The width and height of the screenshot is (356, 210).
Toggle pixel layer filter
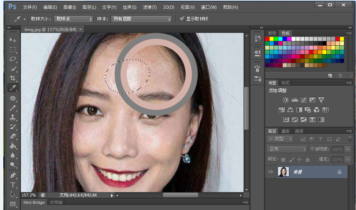(303, 139)
